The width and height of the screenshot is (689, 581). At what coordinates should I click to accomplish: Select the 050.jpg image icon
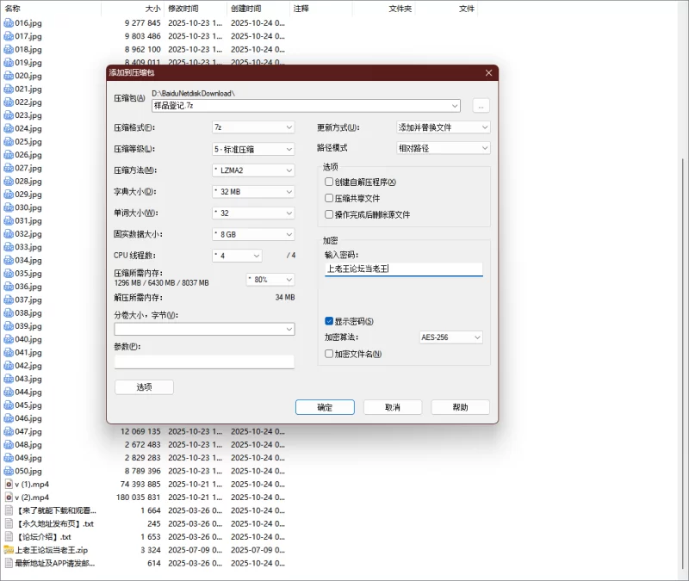(9, 471)
